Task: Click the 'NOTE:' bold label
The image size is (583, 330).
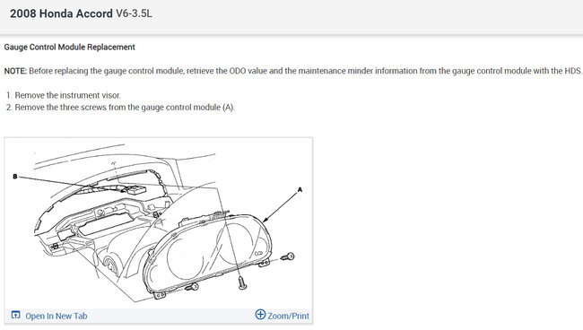Action: 15,71
